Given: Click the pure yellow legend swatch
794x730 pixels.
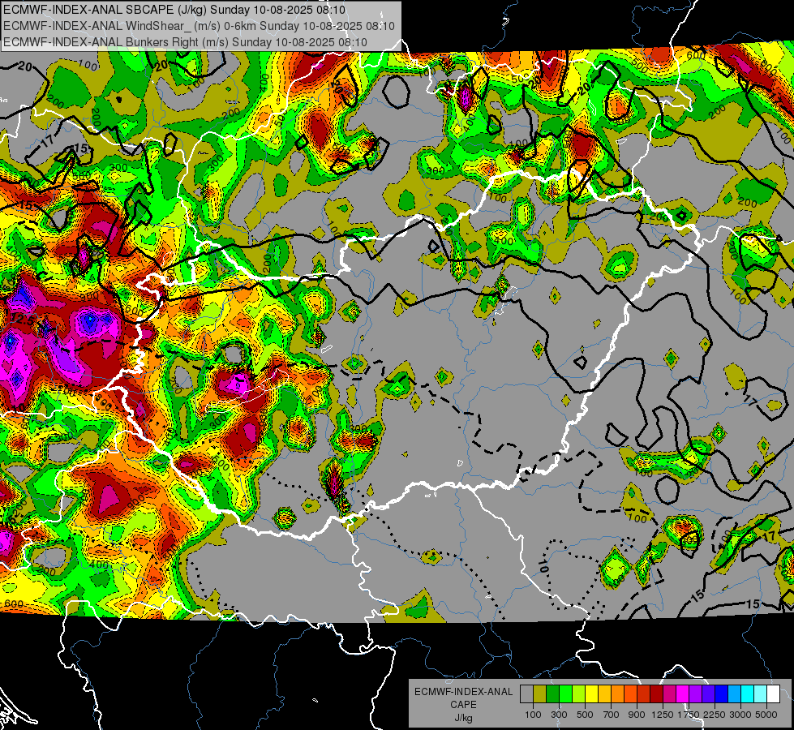Looking at the screenshot, I should 591,694.
